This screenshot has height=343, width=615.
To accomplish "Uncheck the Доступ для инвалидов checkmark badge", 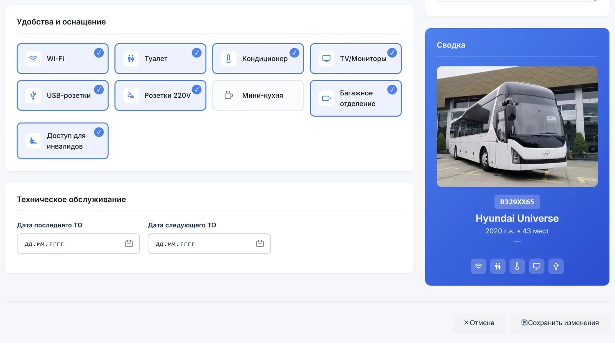I will 99,132.
